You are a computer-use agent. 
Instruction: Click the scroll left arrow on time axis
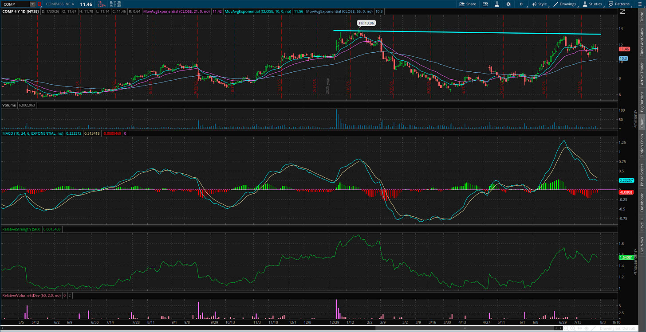[556, 328]
